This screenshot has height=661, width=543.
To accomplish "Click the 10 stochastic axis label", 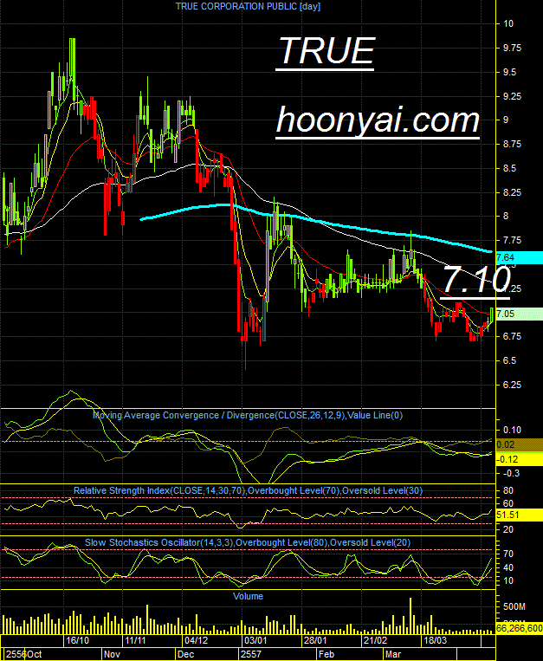I will click(x=508, y=581).
